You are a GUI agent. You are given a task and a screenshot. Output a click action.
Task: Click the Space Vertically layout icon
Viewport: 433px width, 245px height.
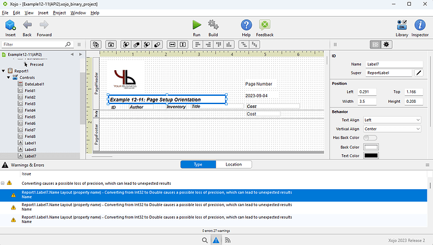254,44
